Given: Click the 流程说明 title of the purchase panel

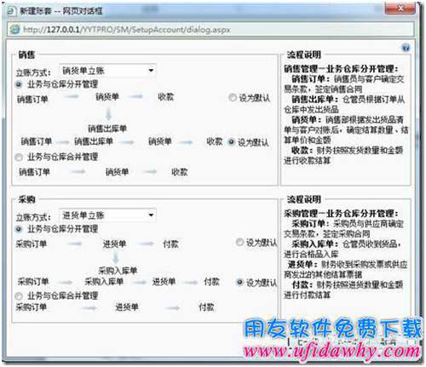Looking at the screenshot, I should (304, 199).
